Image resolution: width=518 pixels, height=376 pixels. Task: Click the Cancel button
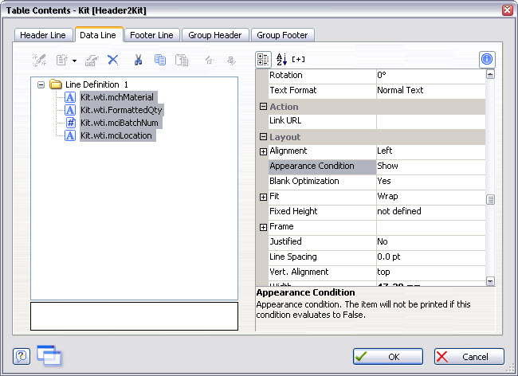pyautogui.click(x=469, y=357)
